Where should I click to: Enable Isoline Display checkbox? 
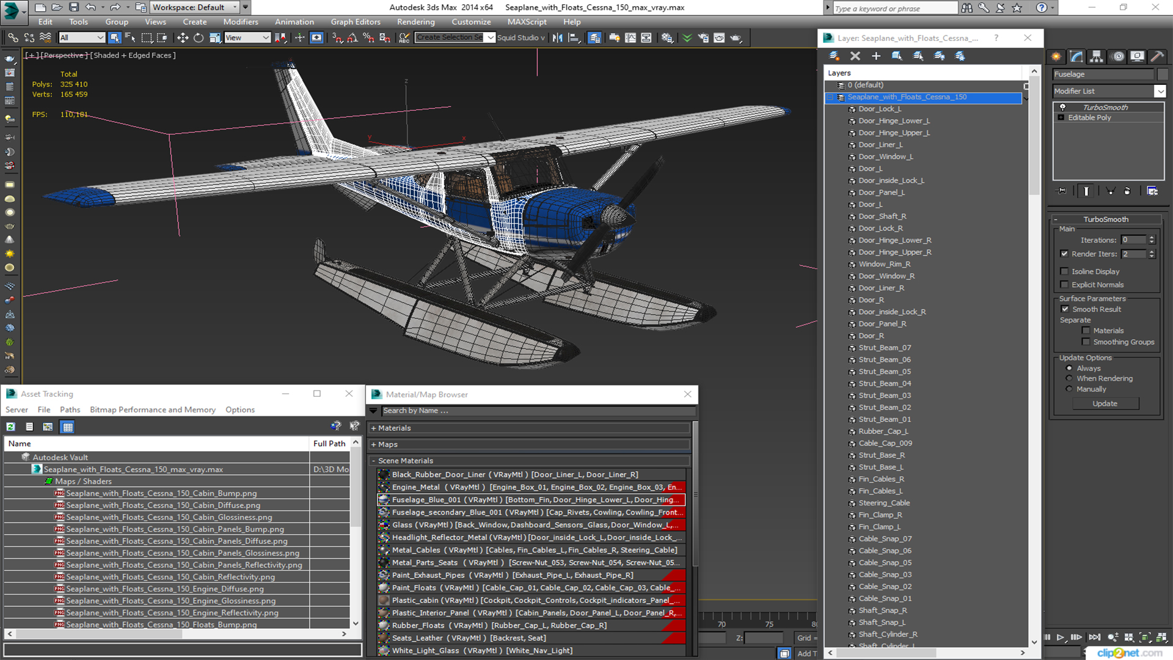1064,271
